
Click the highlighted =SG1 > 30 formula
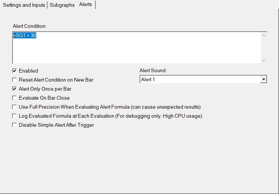[25, 36]
